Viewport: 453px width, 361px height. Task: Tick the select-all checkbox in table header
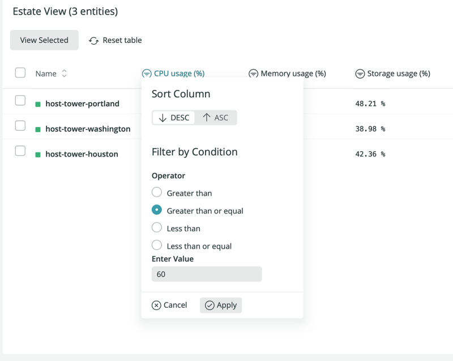[20, 73]
